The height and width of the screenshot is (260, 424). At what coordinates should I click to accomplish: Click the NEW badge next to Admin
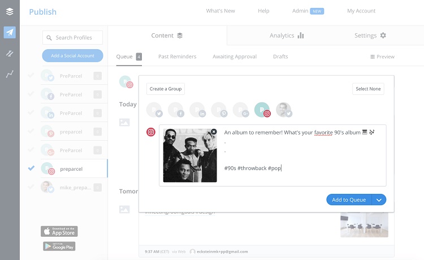tap(317, 11)
